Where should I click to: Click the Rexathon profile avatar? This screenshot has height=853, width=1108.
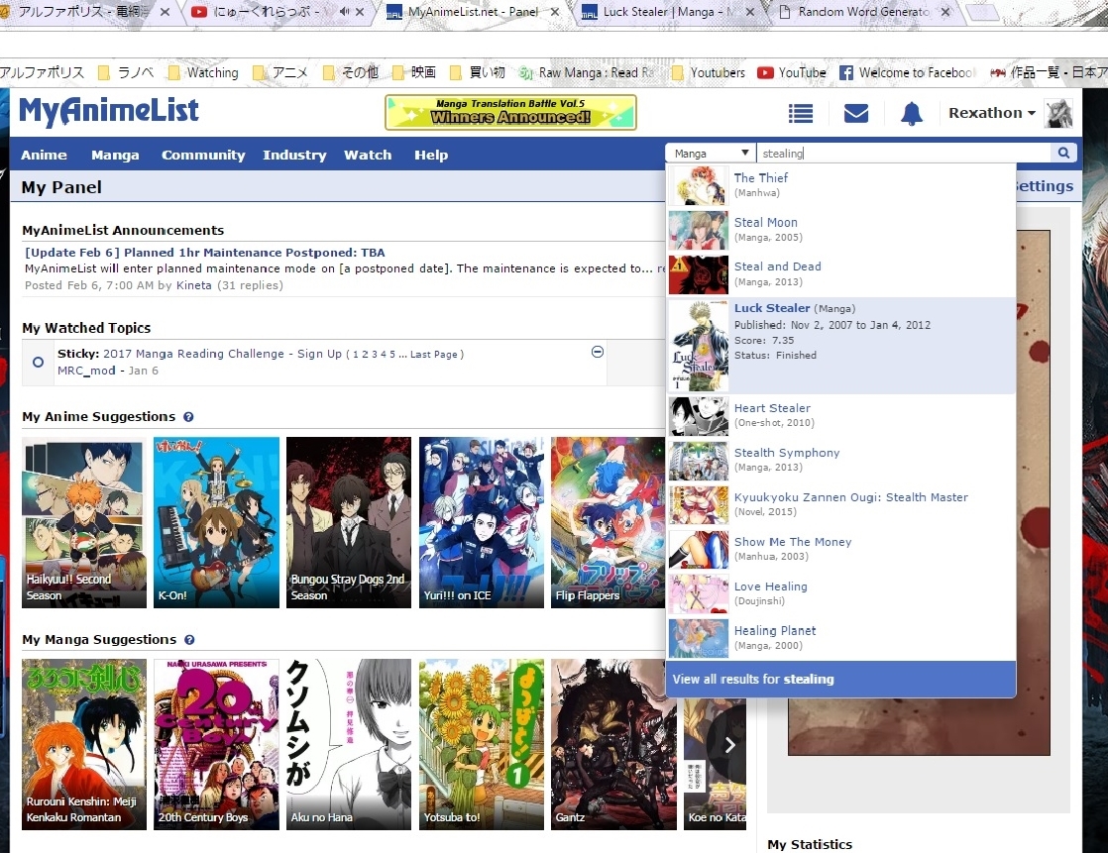pos(1058,113)
